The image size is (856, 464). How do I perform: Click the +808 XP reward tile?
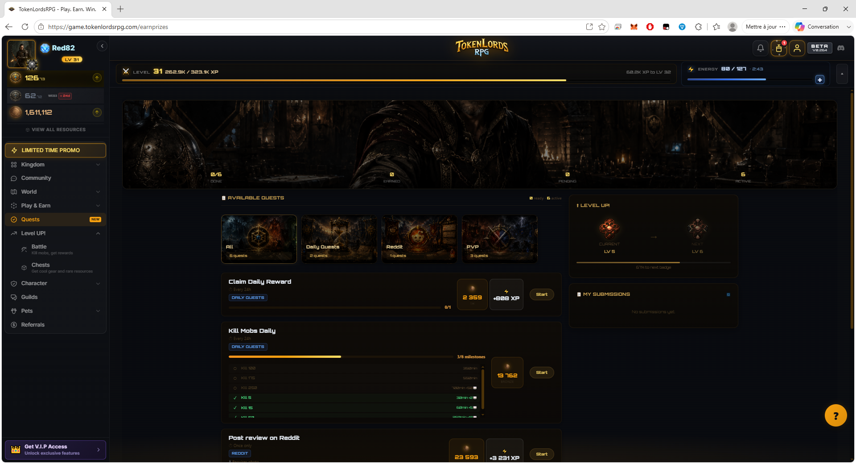tap(506, 294)
